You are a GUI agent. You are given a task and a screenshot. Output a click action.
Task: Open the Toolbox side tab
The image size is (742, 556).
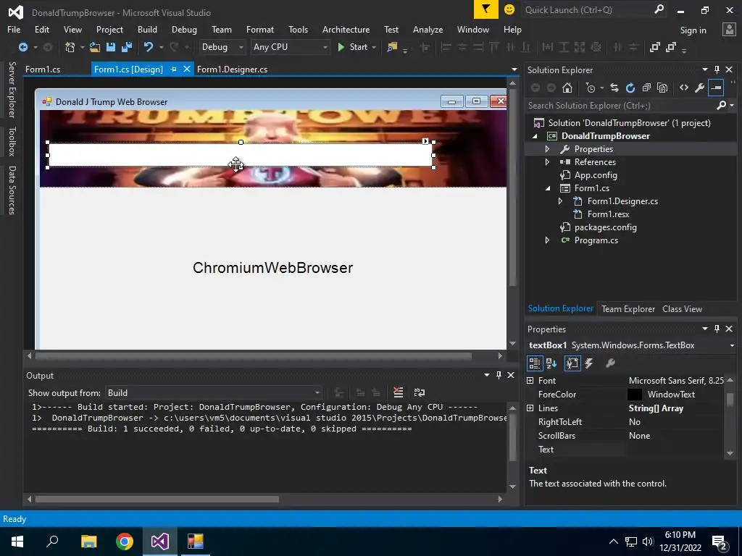click(x=12, y=141)
